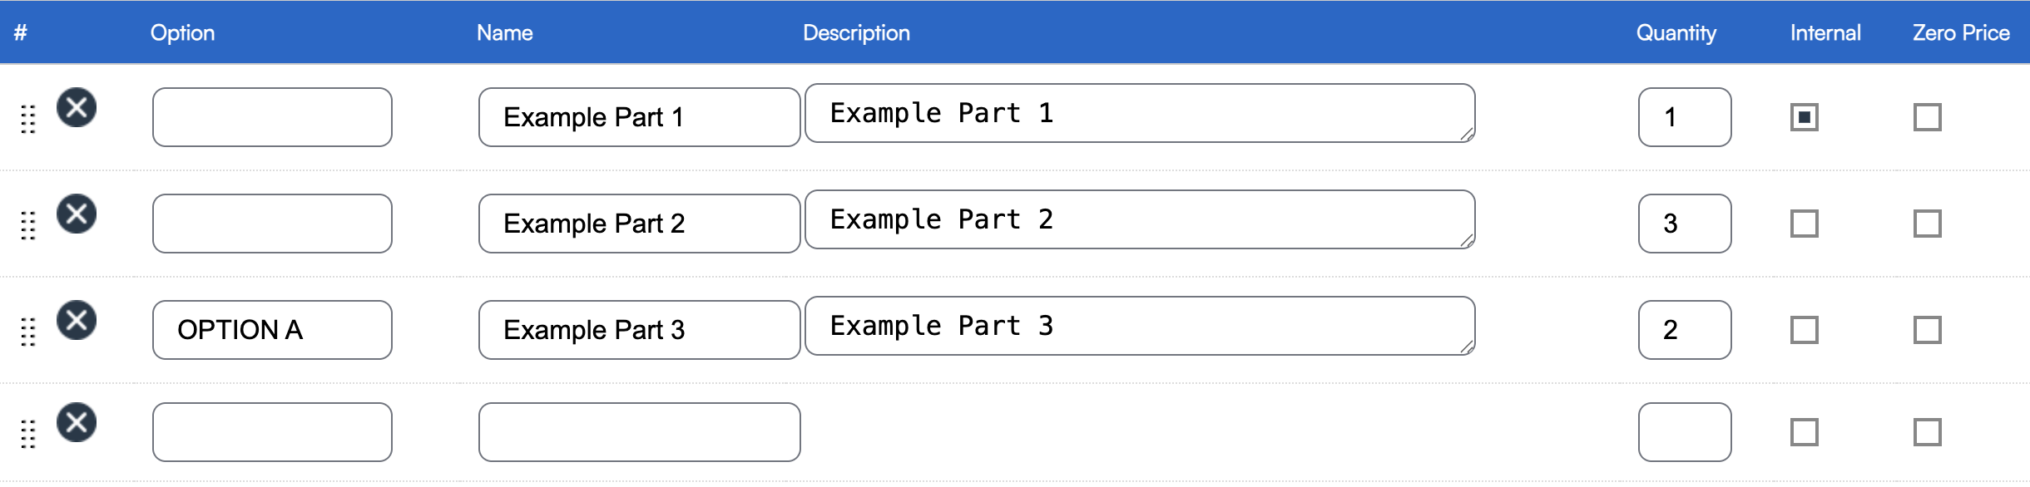Click the empty Name field in last row
The width and height of the screenshot is (2030, 487).
pyautogui.click(x=639, y=432)
